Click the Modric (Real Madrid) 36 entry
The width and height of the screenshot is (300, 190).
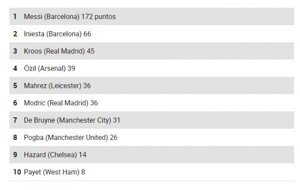(x=151, y=103)
